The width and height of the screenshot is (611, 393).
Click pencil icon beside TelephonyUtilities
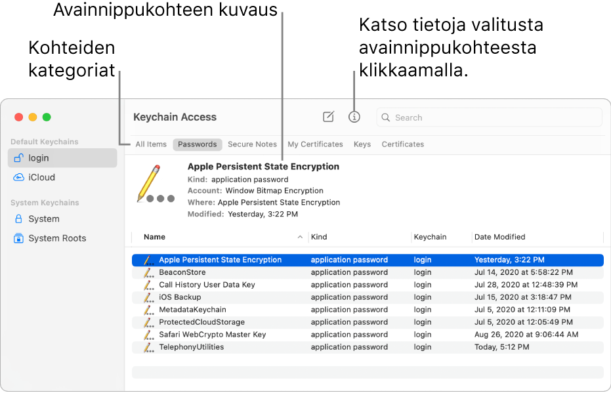click(148, 348)
